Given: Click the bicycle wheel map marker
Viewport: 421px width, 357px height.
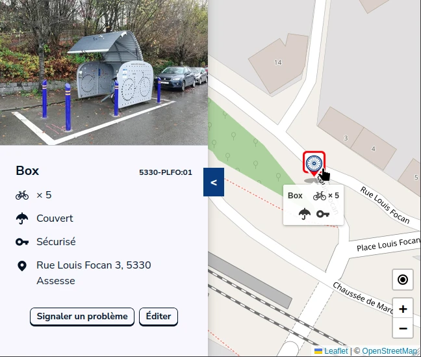Looking at the screenshot, I should [x=314, y=163].
